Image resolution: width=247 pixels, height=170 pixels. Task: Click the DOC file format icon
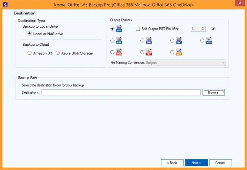click(179, 40)
